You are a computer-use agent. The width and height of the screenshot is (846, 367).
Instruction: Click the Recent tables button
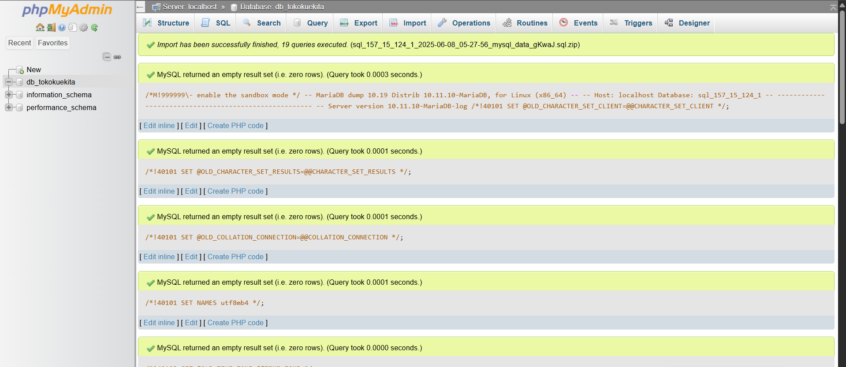click(x=20, y=43)
